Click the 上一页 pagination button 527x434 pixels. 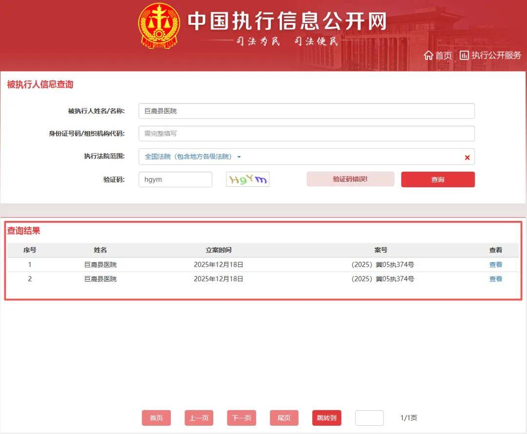tap(199, 418)
